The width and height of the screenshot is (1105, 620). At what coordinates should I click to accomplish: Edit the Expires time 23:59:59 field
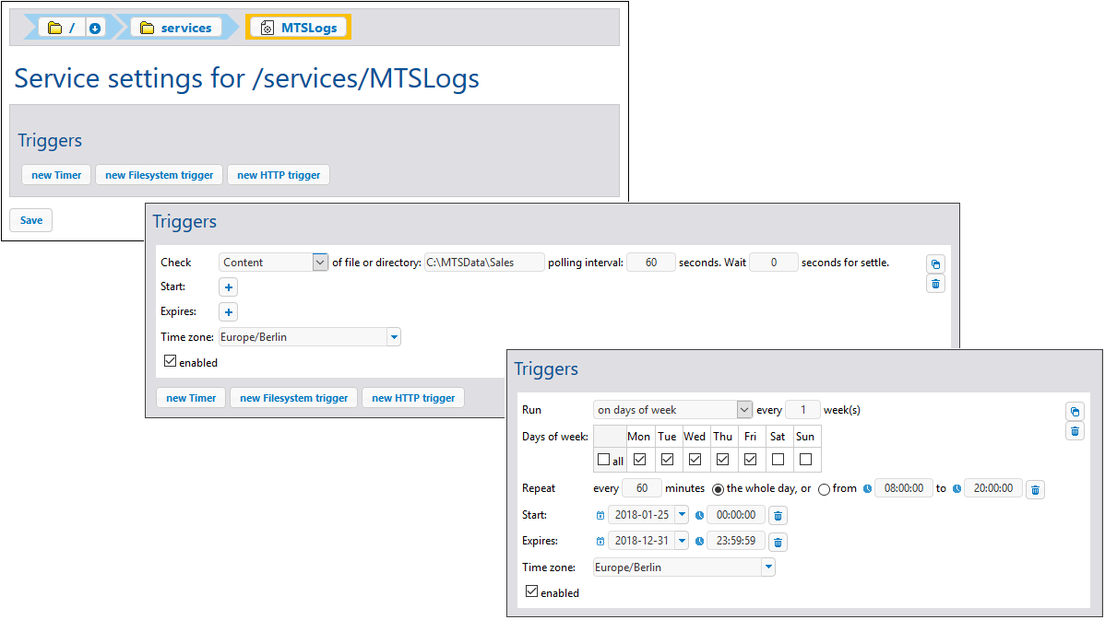click(736, 541)
